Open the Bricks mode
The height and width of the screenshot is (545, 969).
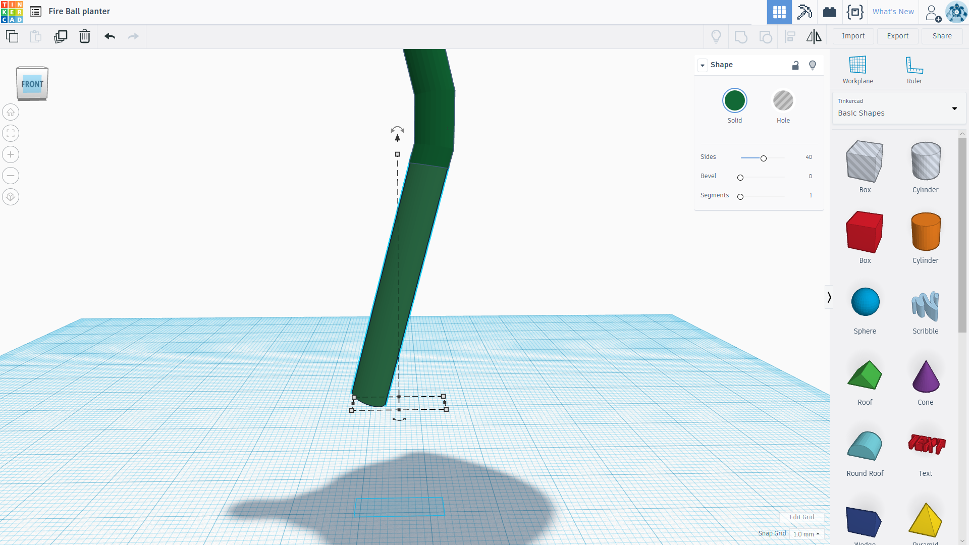[x=830, y=12]
